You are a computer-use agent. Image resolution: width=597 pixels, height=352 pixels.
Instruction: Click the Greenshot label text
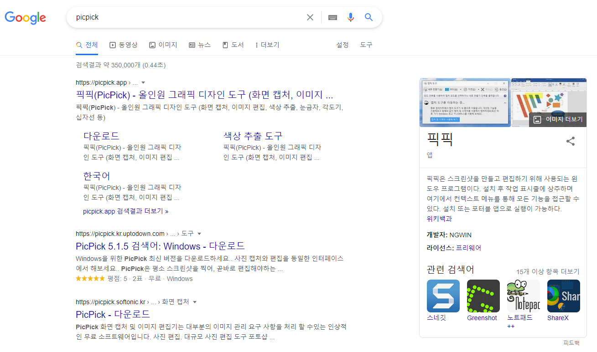pos(482,318)
